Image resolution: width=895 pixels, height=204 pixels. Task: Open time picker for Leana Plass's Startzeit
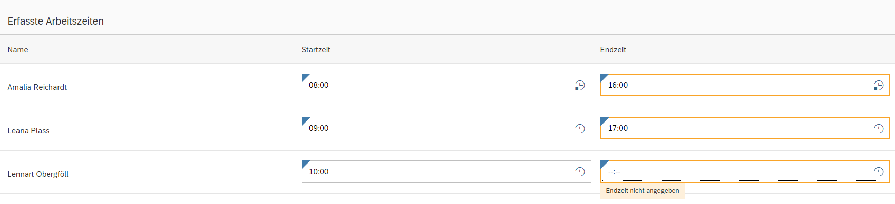(580, 129)
